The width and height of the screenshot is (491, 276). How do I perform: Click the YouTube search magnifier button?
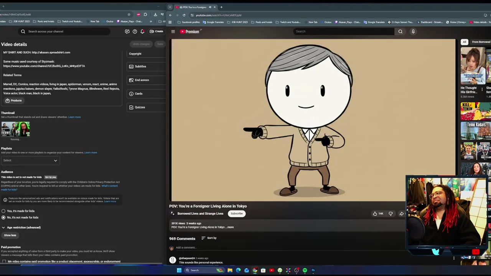click(400, 31)
